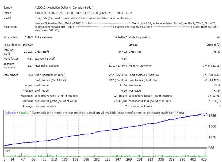Click the x-axis trade number 425
Viewport: 222px width, 162px height.
(x=204, y=160)
